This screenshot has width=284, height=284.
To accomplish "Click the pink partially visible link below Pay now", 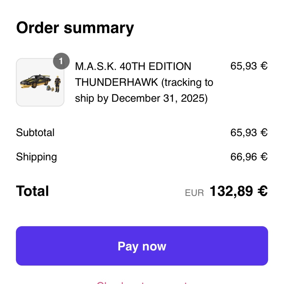I will (x=142, y=283).
